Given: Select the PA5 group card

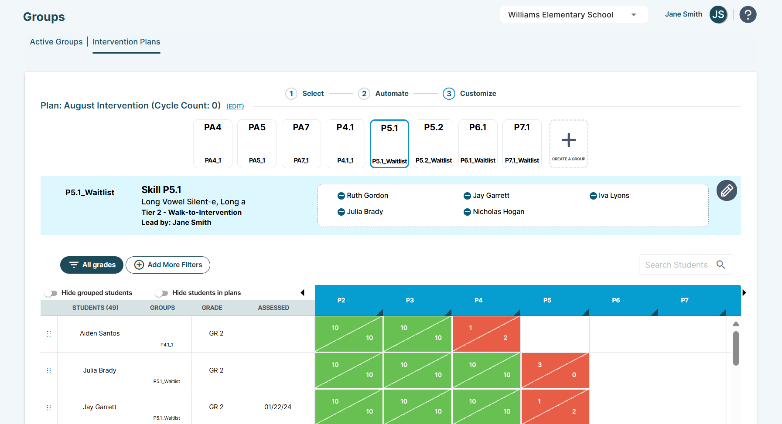Looking at the screenshot, I should [257, 144].
